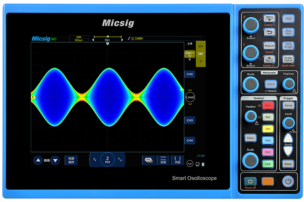This screenshot has height=202, width=304.
Task: Tap the screen display status icon
Action: (x=197, y=164)
